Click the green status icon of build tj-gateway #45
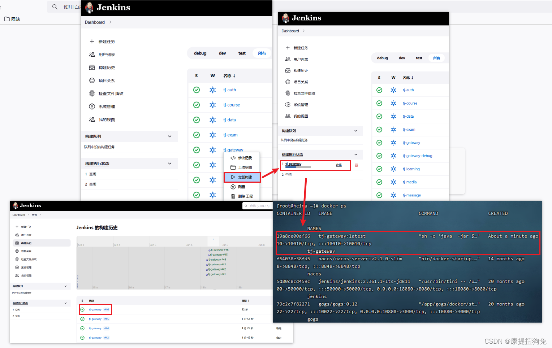This screenshot has width=552, height=348. 82,319
